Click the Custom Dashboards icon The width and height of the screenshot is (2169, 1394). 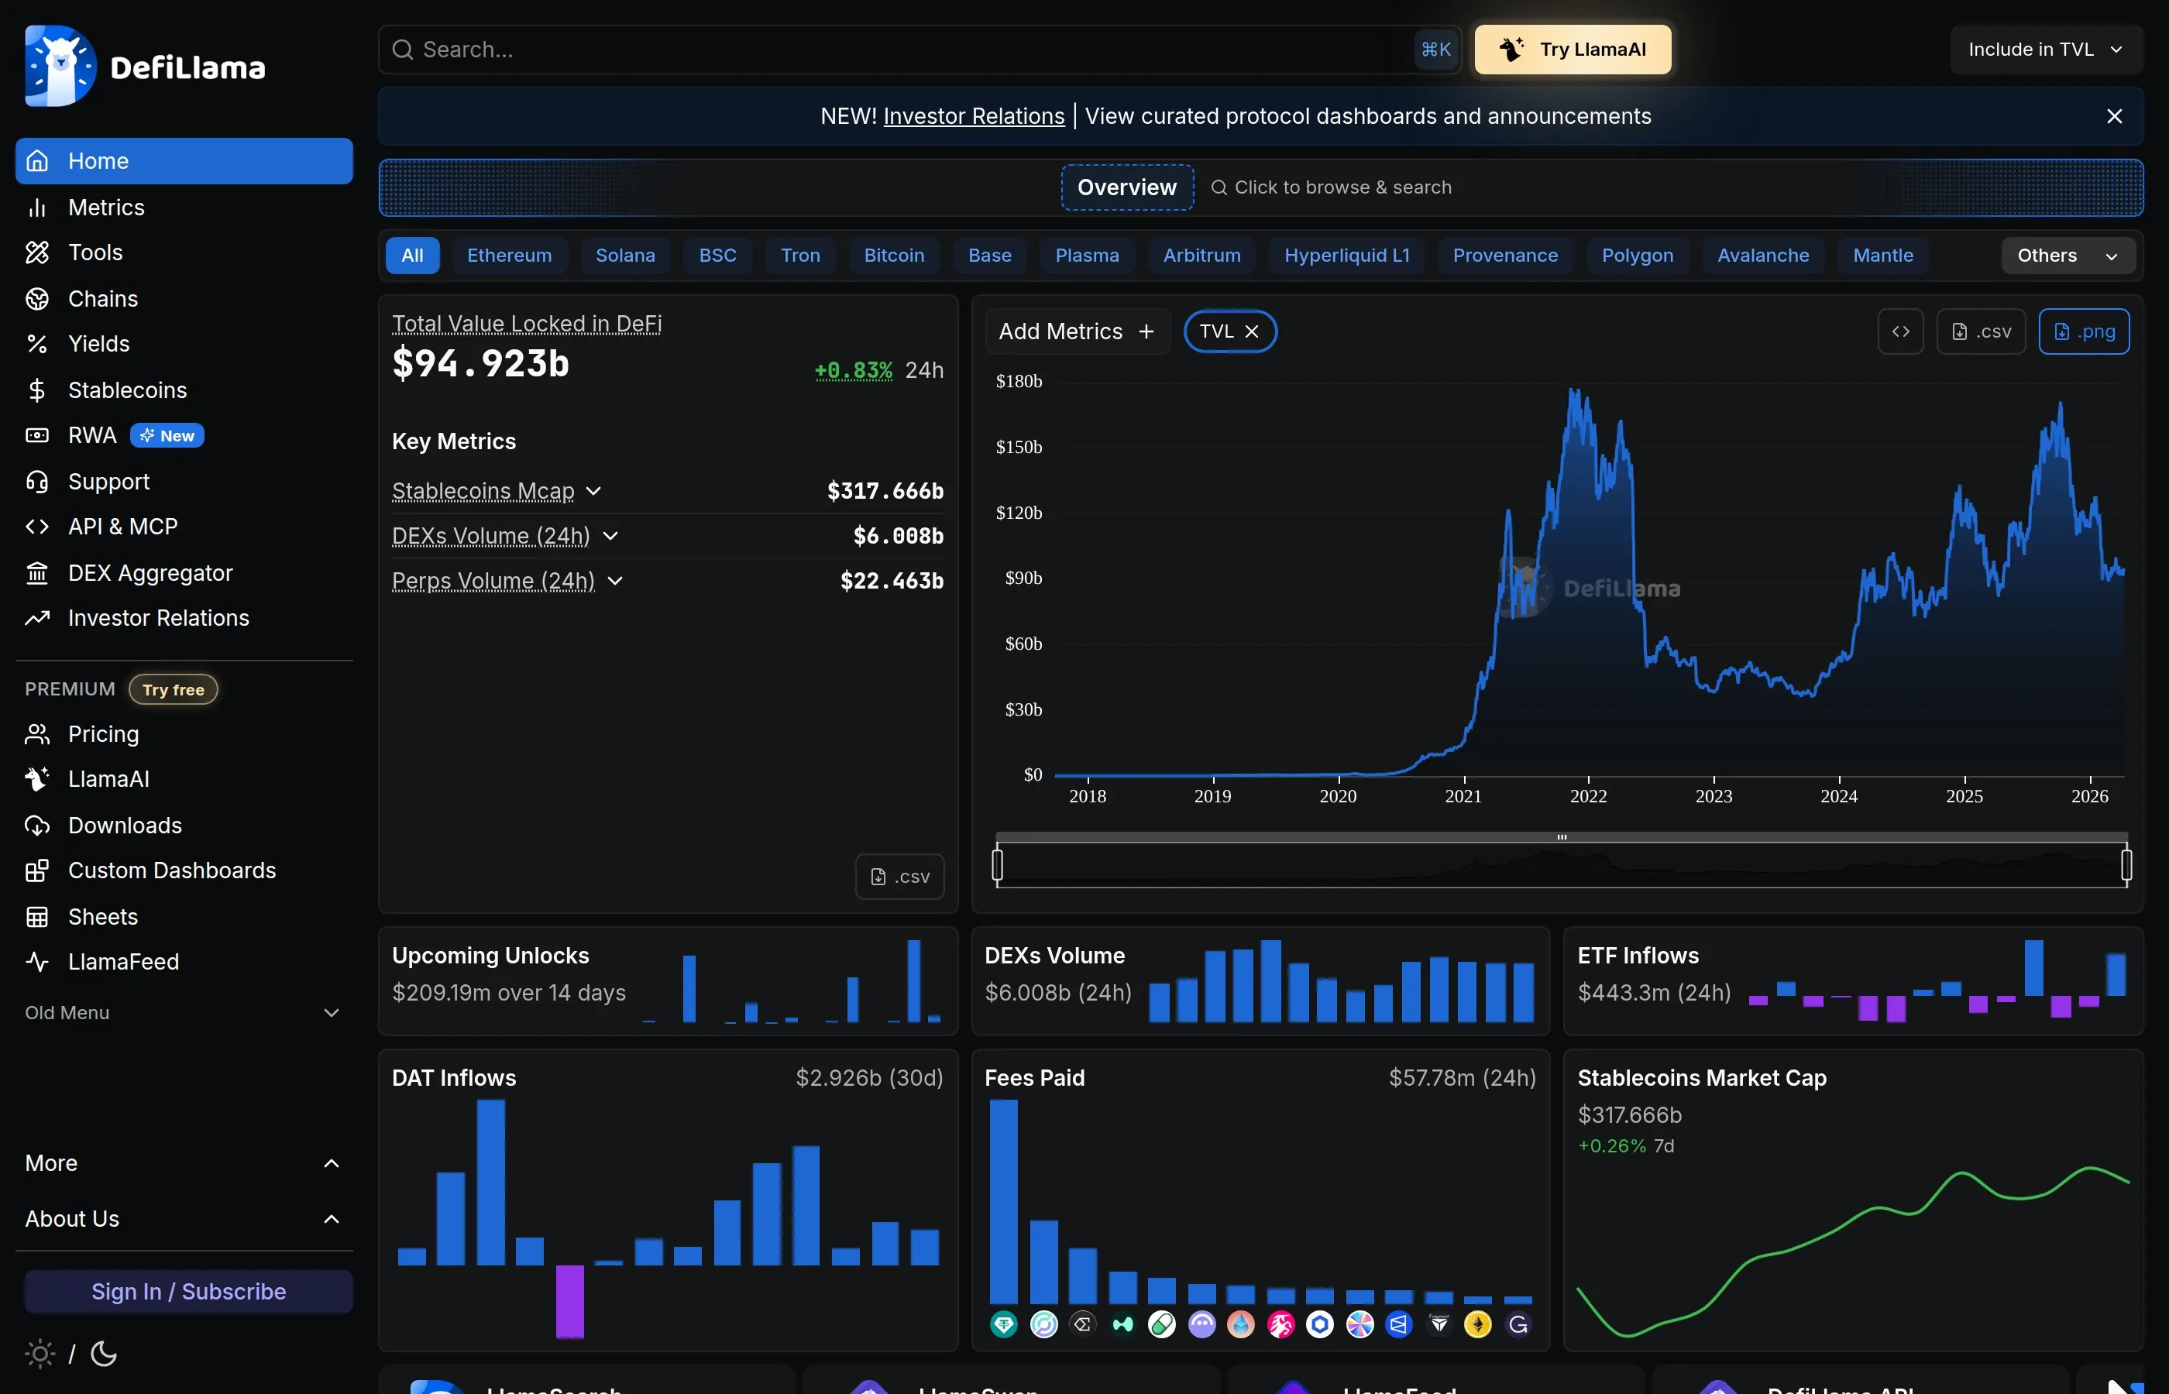click(37, 870)
